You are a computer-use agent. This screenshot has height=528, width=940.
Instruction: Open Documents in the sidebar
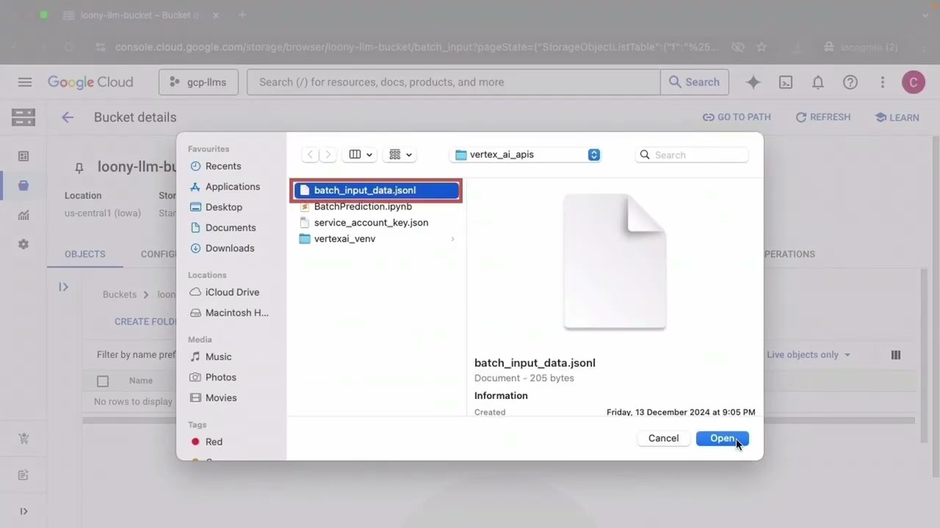(x=231, y=228)
